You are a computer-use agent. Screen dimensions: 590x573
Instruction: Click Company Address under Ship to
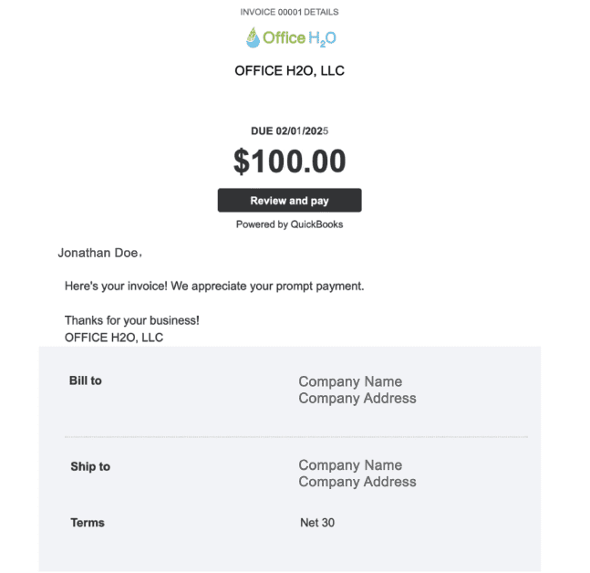point(357,482)
